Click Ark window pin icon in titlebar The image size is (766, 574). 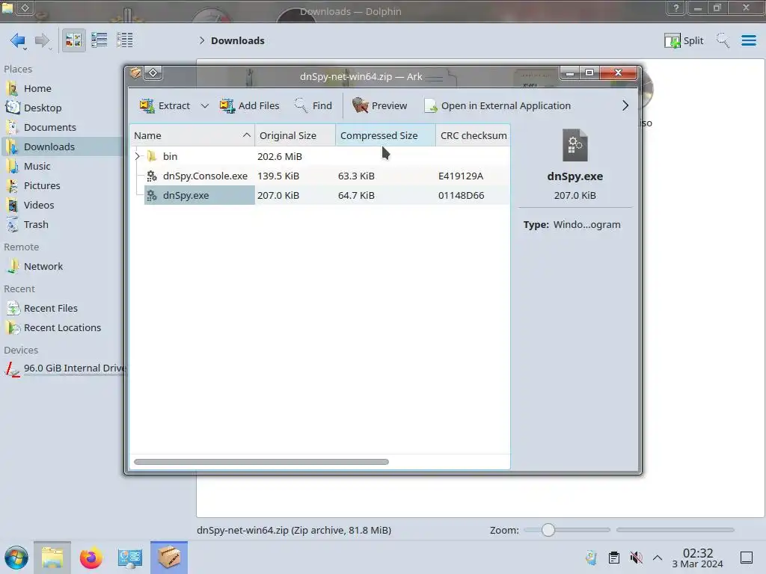coord(153,72)
